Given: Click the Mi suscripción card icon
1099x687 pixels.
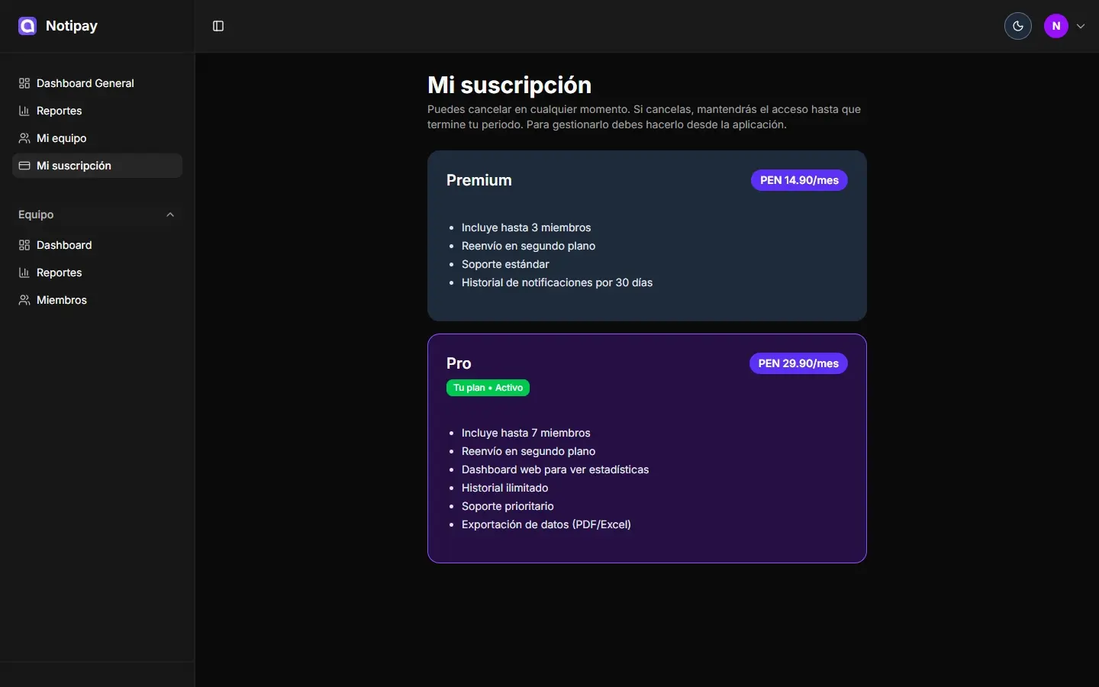Looking at the screenshot, I should tap(24, 166).
